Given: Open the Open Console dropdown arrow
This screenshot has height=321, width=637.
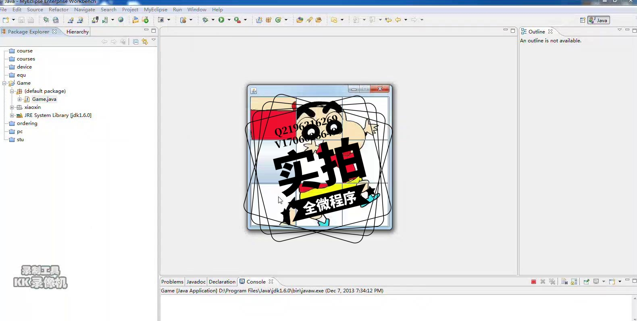Looking at the screenshot, I should coord(620,281).
